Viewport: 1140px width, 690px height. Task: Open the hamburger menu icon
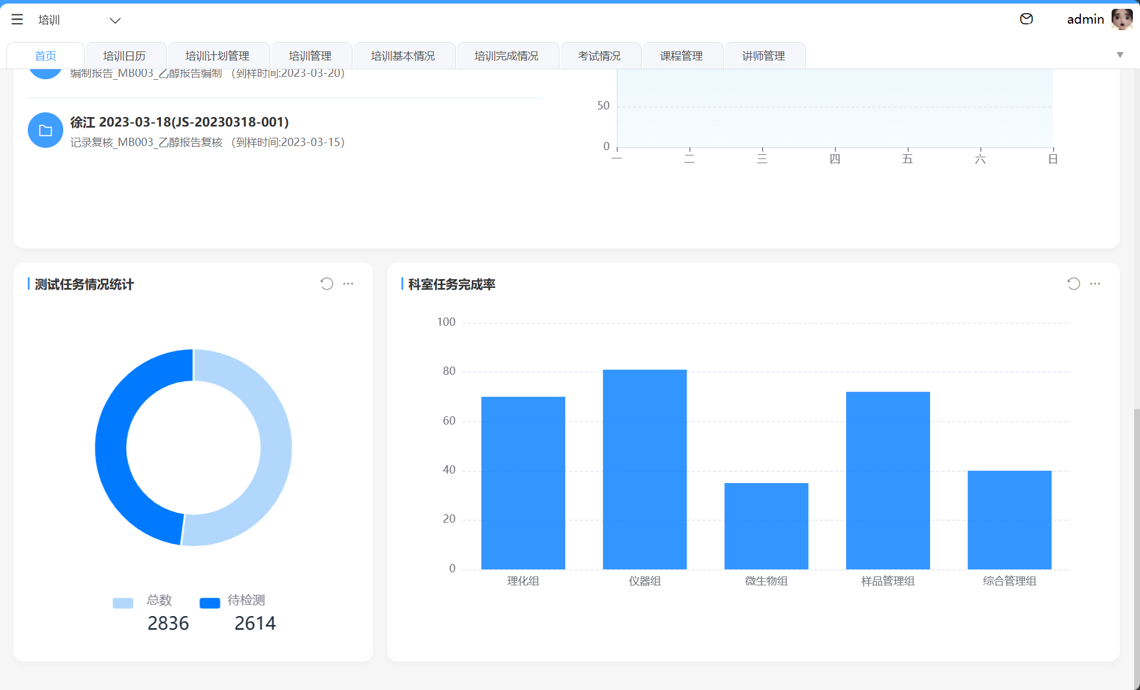pyautogui.click(x=17, y=20)
